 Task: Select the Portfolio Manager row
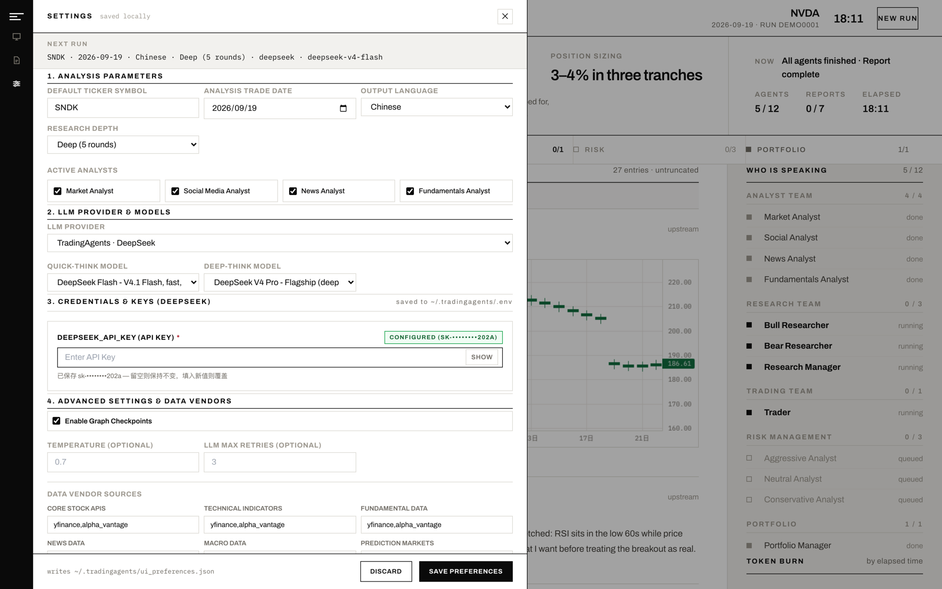(834, 546)
